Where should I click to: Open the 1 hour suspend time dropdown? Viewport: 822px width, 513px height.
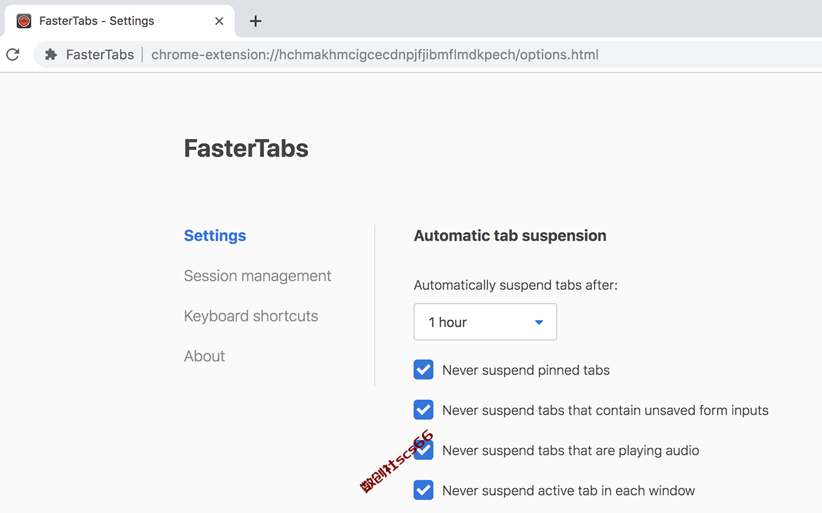point(485,322)
